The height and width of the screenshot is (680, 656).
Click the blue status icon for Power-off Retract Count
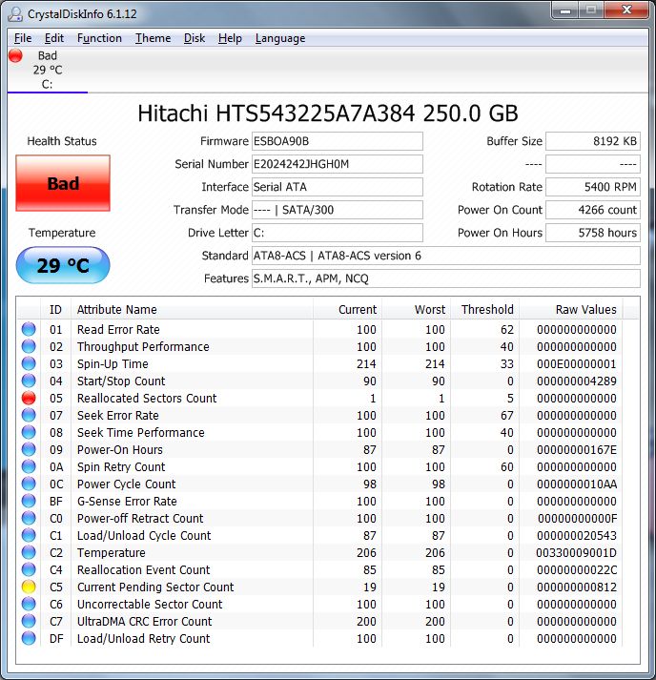[x=29, y=518]
